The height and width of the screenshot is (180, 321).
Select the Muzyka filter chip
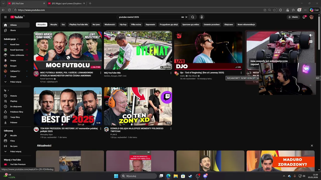pyautogui.click(x=54, y=24)
